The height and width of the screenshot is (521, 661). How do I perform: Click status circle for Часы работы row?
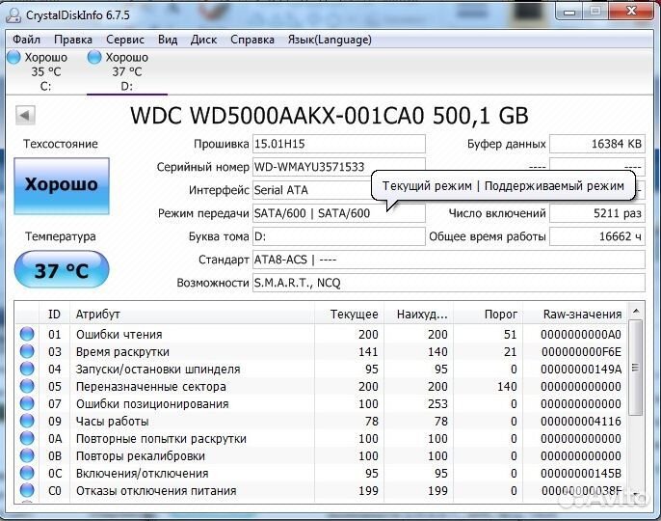[27, 421]
